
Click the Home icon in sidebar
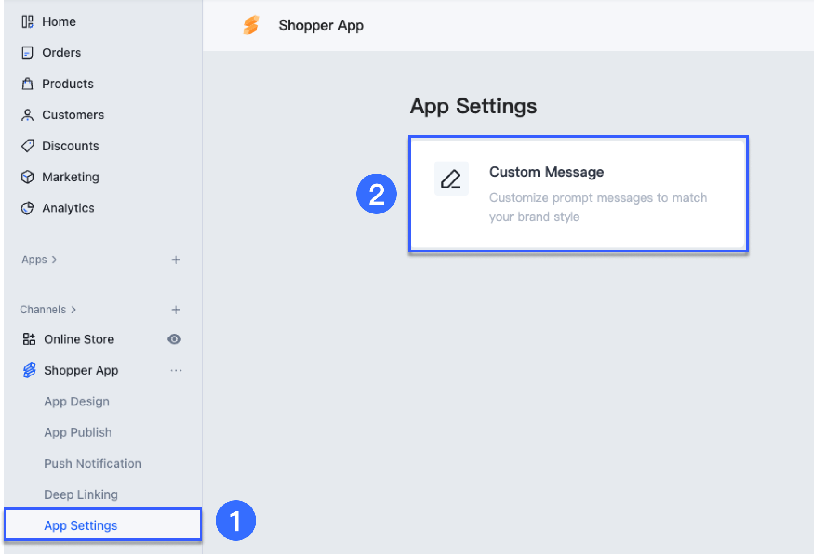click(x=28, y=21)
